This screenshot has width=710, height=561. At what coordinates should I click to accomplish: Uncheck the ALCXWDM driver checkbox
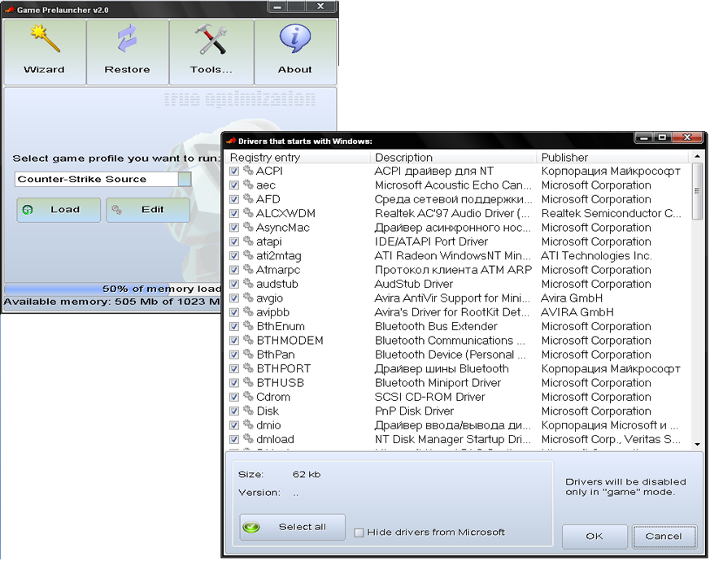[234, 213]
